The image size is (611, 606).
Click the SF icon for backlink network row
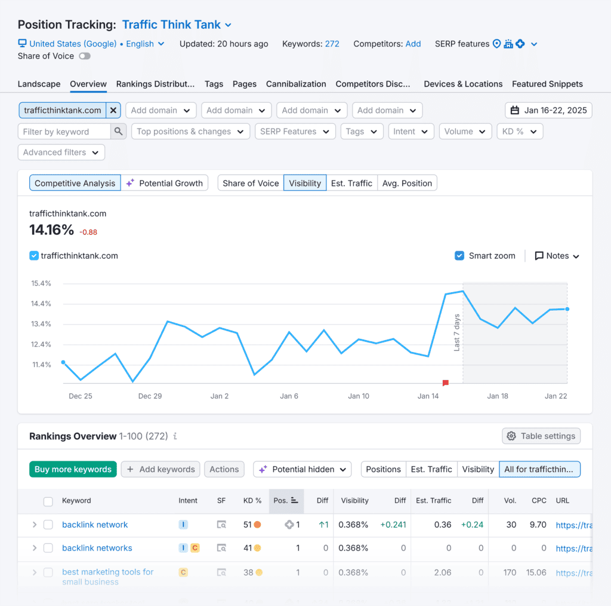(221, 525)
